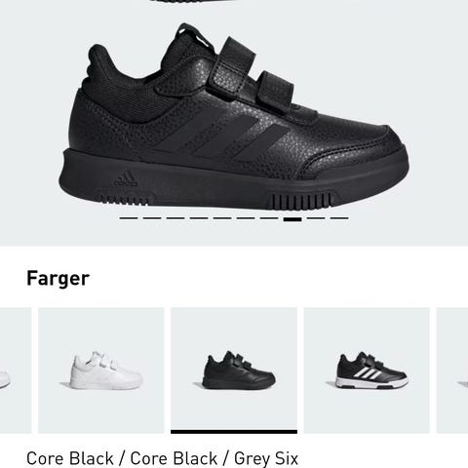468x468 pixels.
Task: Click the active bold eighth carousel indicator
Action: click(x=292, y=219)
